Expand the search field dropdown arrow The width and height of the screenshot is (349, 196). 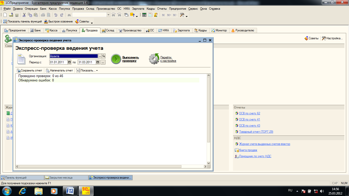pos(109,15)
